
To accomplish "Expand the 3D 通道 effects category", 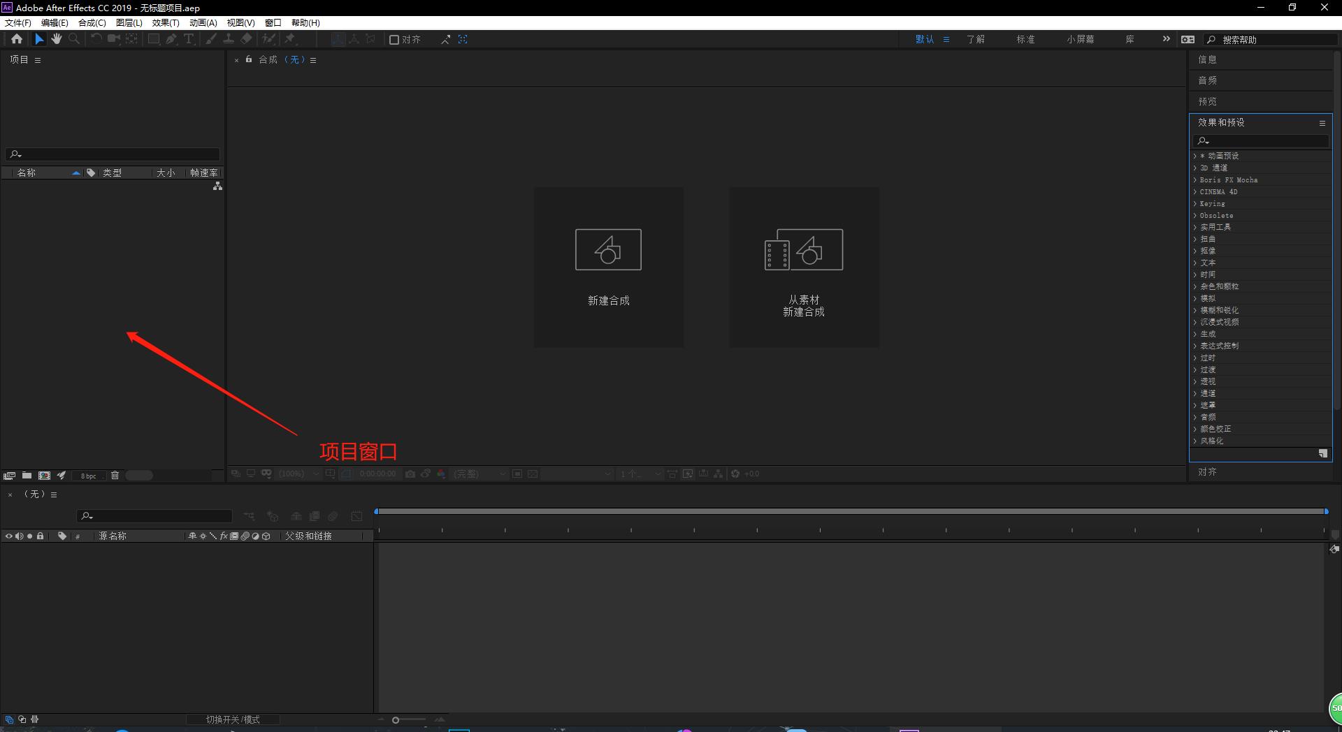I will tap(1195, 168).
